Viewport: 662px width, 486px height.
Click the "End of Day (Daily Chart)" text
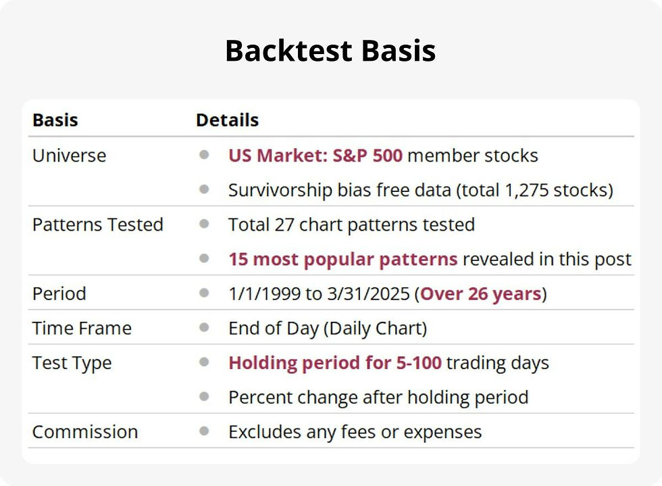[328, 329]
